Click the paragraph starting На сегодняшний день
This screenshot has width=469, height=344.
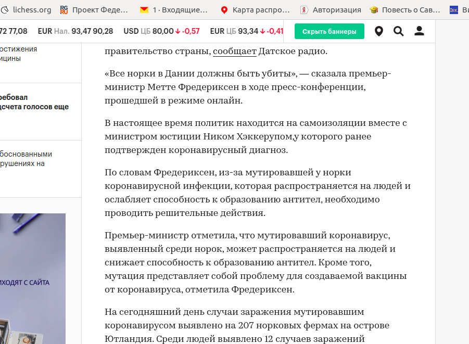coord(247,325)
